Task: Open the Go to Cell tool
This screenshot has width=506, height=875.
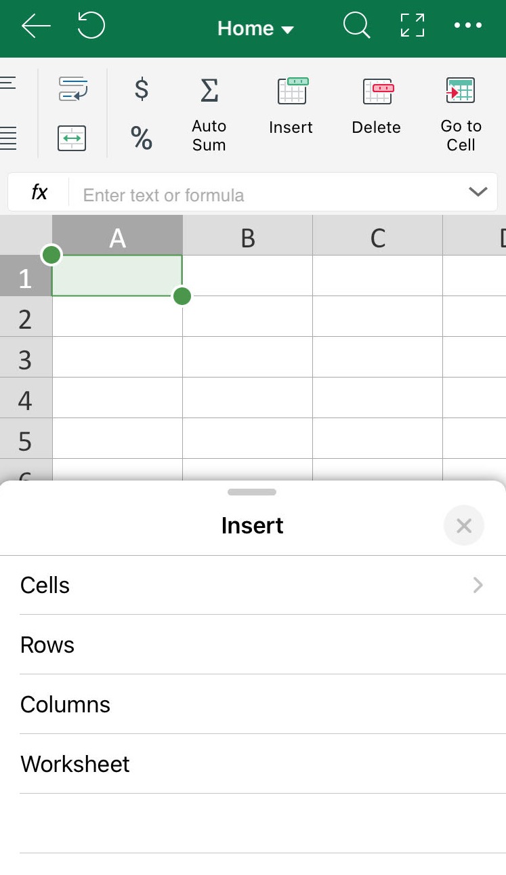Action: pos(461,115)
